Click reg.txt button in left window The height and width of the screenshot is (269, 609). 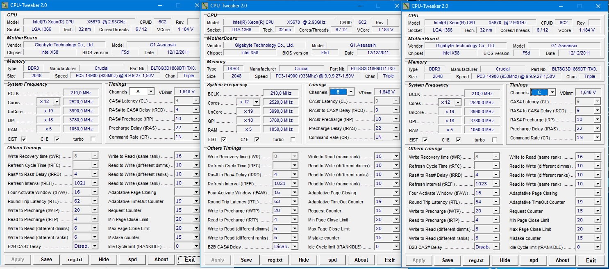[75, 260]
